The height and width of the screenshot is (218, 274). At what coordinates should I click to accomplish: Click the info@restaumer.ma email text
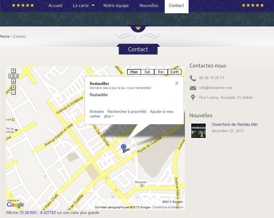pos(215,88)
